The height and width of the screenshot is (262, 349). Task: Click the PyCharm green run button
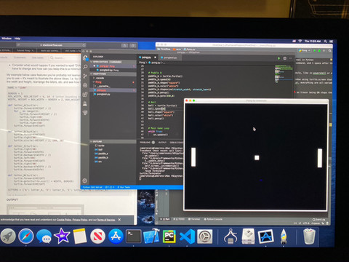(315, 50)
